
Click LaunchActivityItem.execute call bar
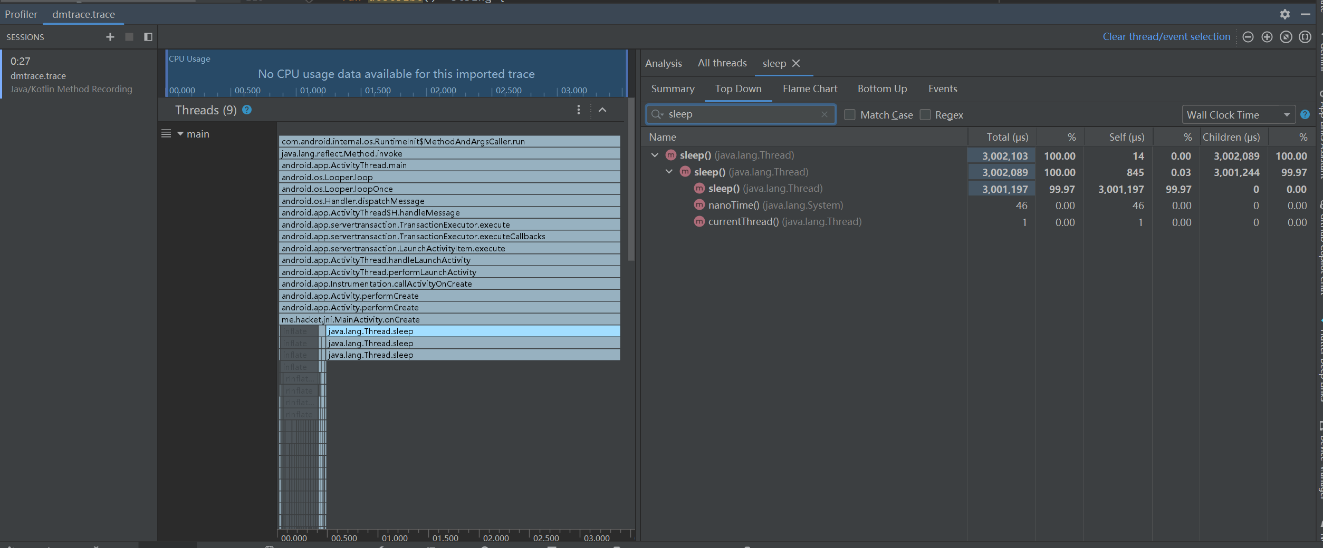pyautogui.click(x=449, y=248)
